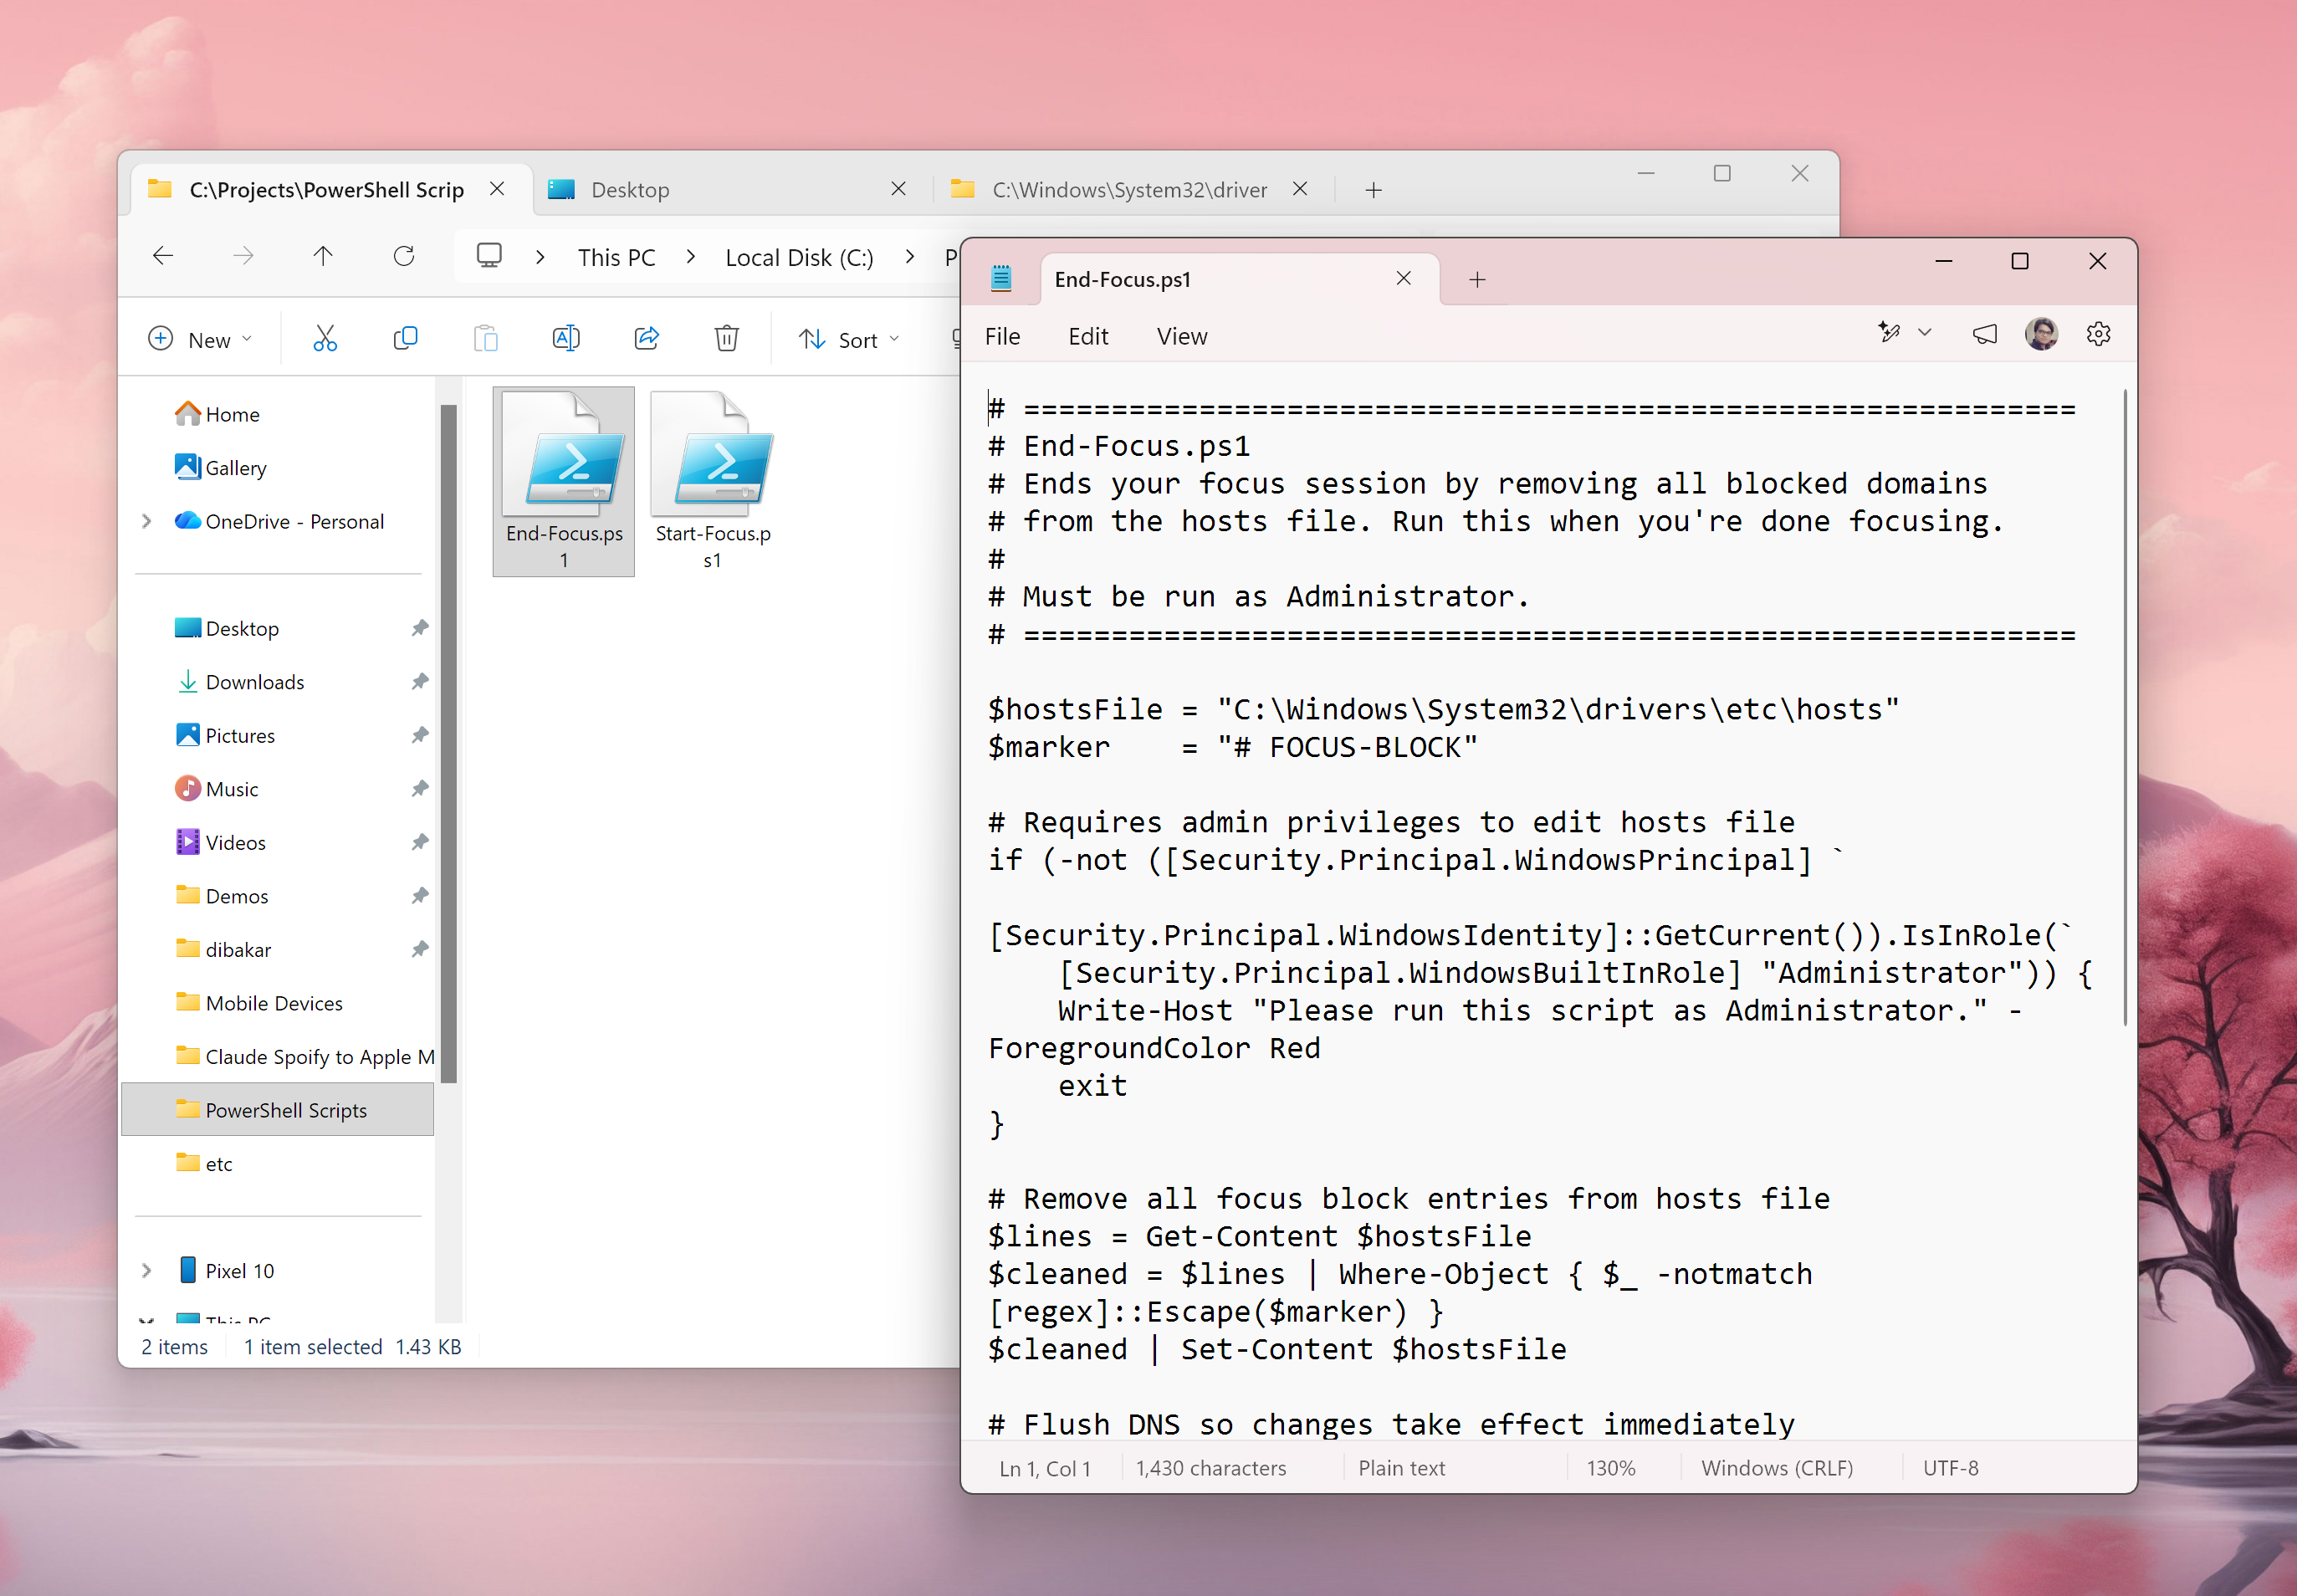Click the navigation pane vertical scrollbar
The height and width of the screenshot is (1596, 2297).
click(x=449, y=744)
